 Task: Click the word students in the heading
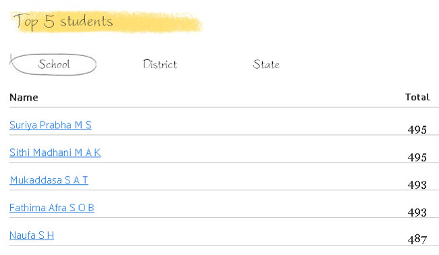[86, 22]
